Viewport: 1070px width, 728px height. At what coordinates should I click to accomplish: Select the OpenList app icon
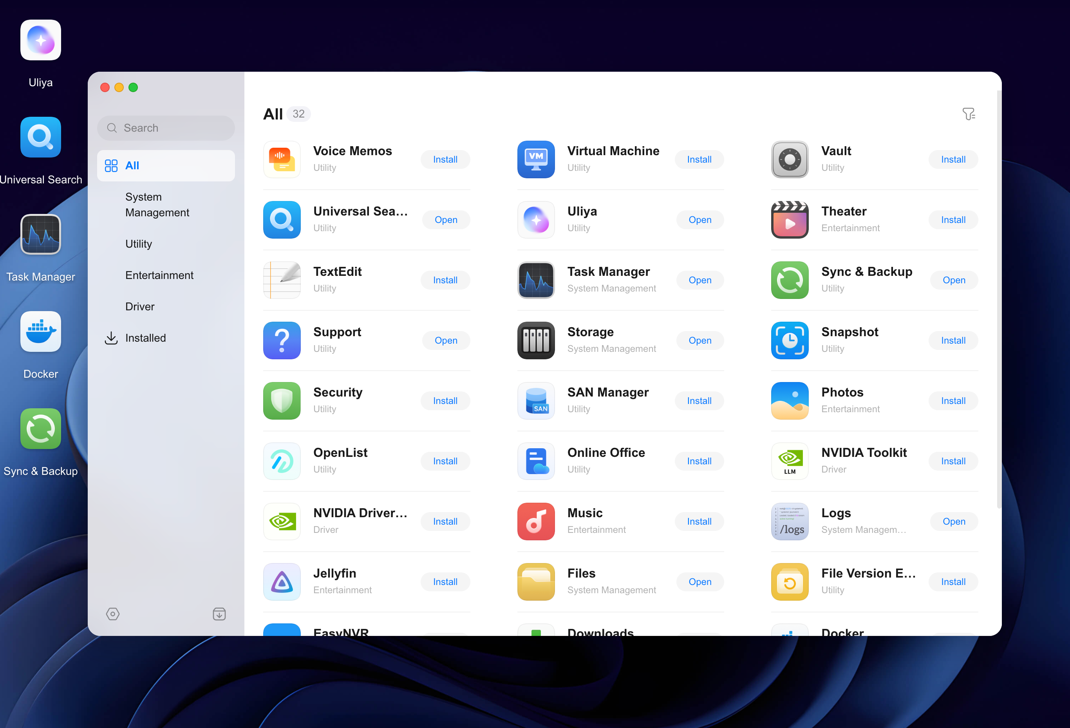282,461
